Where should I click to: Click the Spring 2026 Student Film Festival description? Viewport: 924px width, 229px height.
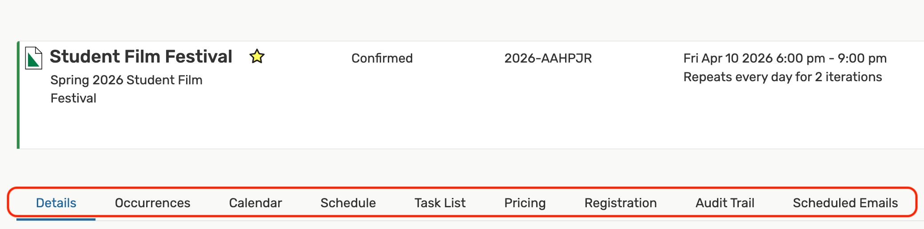coord(126,89)
